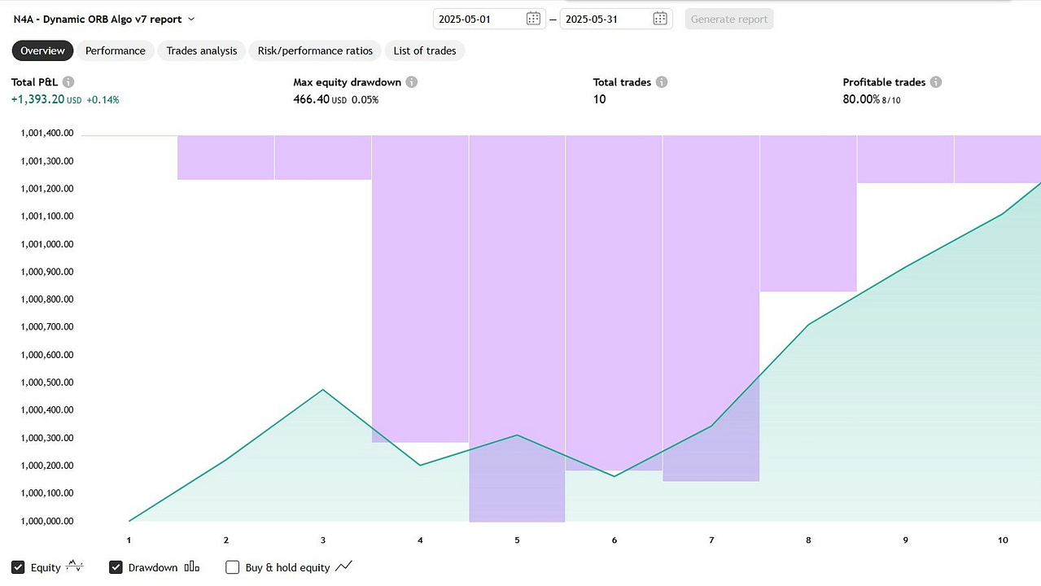Enable the Buy & hold equity checkbox
The width and height of the screenshot is (1041, 586).
[x=232, y=567]
